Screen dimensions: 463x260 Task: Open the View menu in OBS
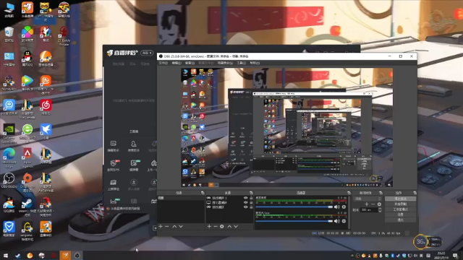[x=190, y=63]
